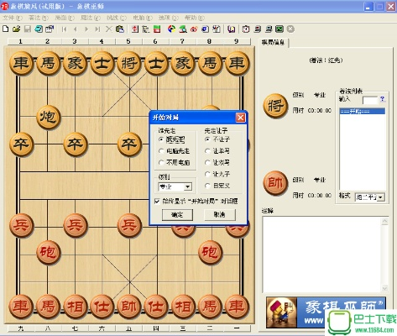Step forward one move arrow
This screenshot has width=397, height=336.
[86, 29]
